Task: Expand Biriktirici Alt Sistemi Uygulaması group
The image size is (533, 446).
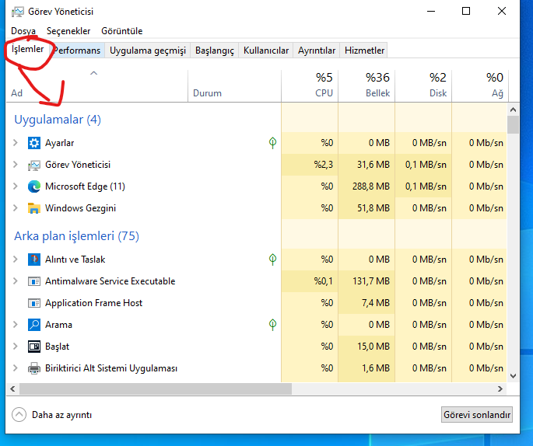Action: pos(16,368)
